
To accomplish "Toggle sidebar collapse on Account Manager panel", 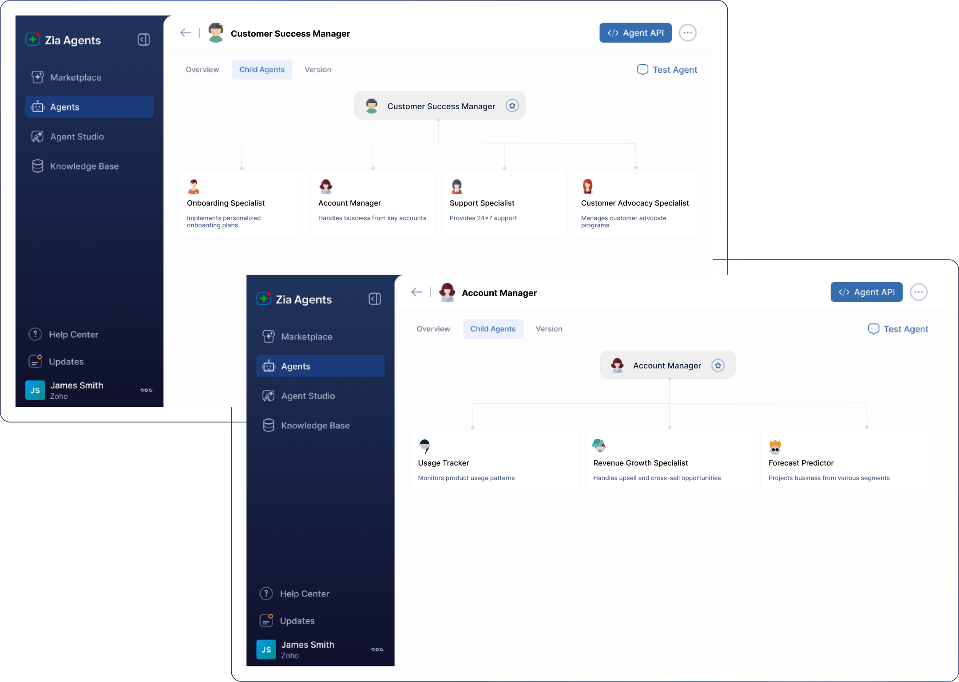I will 375,299.
